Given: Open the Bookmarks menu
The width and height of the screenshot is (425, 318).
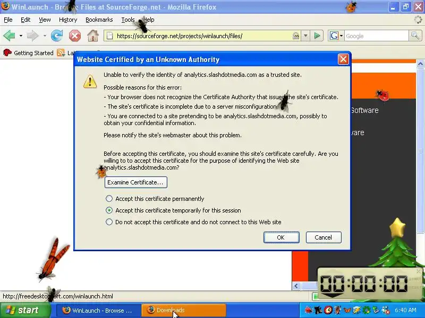Looking at the screenshot, I should (x=99, y=20).
